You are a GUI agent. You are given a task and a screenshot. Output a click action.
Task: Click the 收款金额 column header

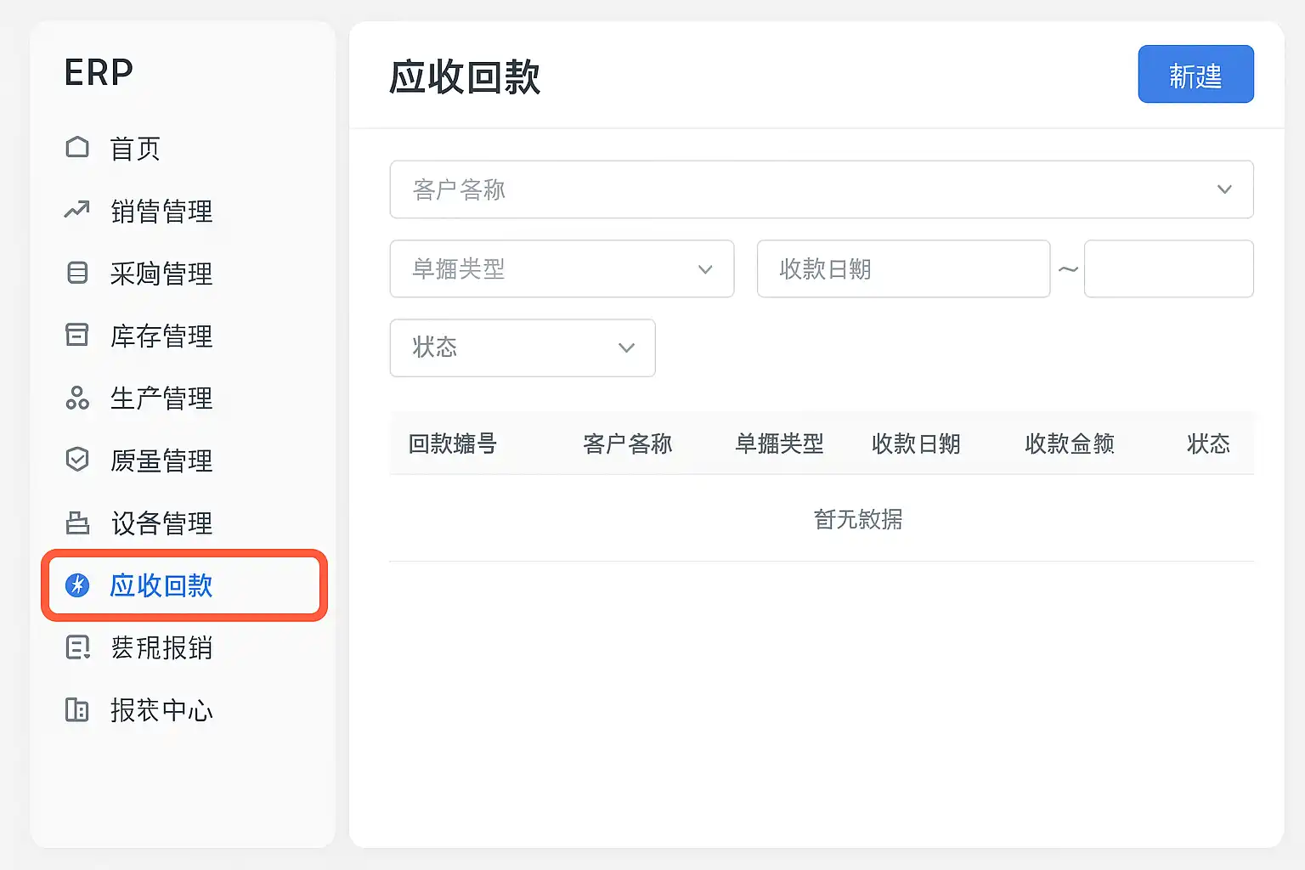[1069, 443]
